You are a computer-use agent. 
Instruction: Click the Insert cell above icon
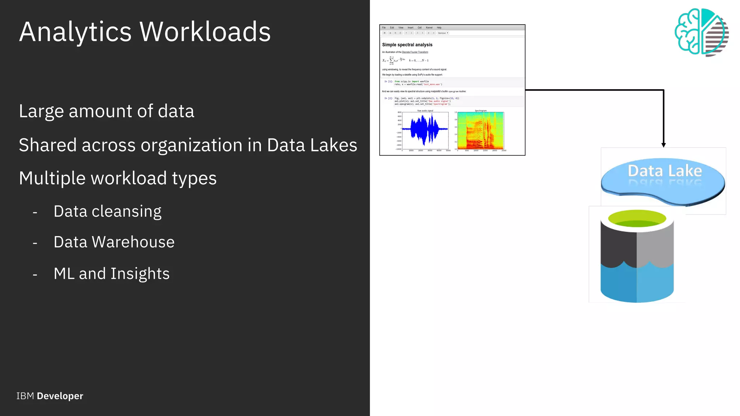[422, 33]
